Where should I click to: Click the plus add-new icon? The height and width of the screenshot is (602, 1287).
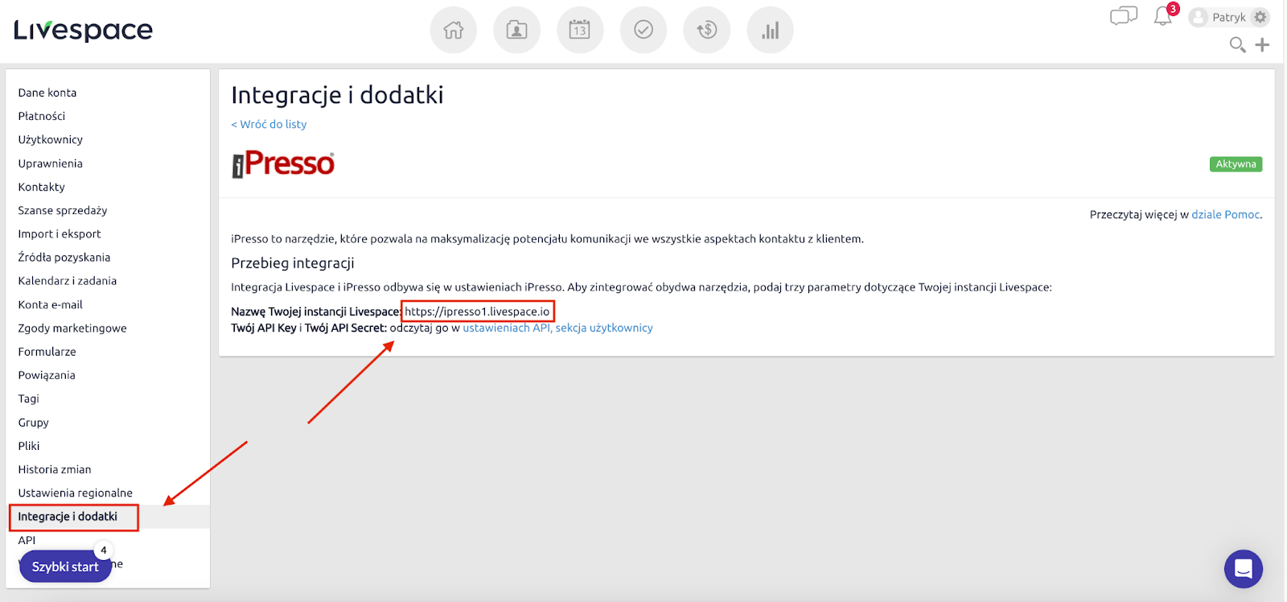(x=1262, y=45)
